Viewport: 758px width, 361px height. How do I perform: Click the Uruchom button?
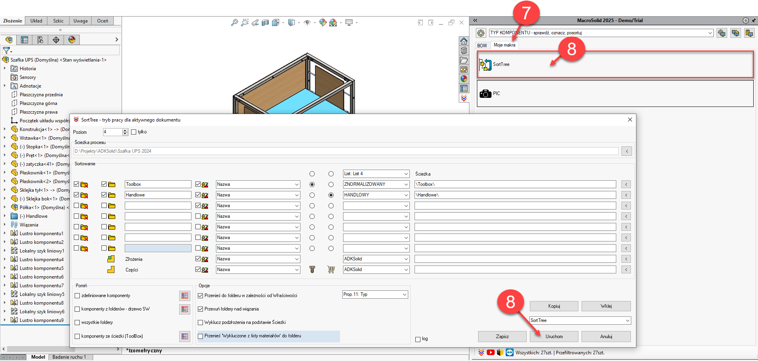[554, 337]
